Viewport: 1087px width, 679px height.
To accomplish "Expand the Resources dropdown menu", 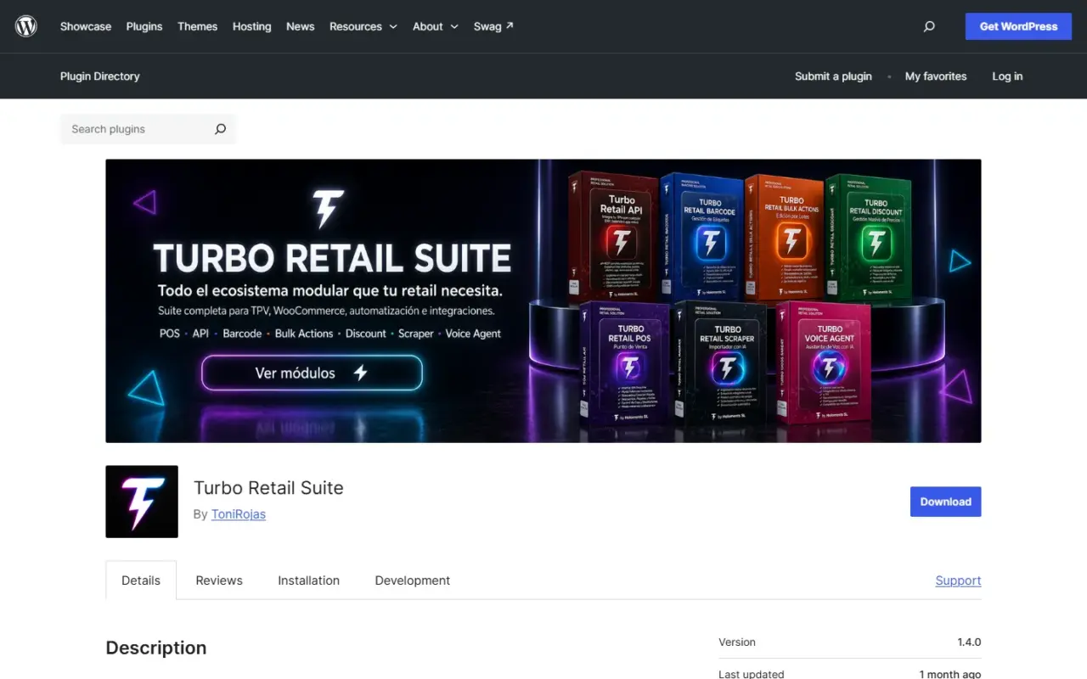I will tap(363, 26).
